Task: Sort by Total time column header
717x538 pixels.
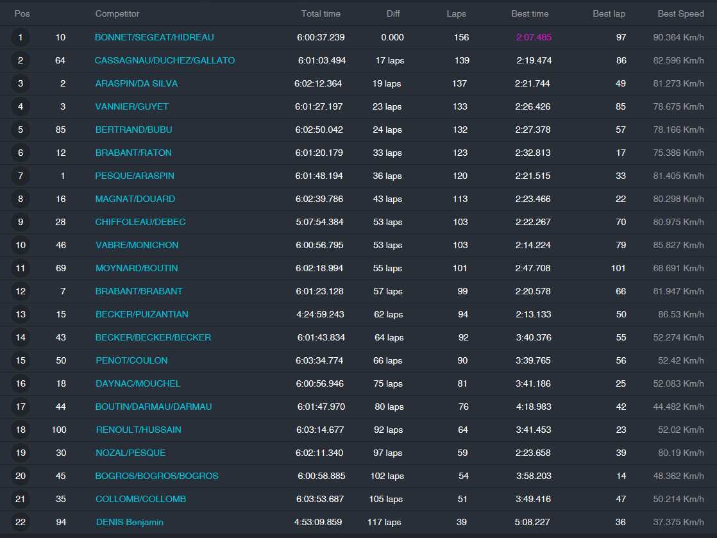Action: tap(321, 13)
